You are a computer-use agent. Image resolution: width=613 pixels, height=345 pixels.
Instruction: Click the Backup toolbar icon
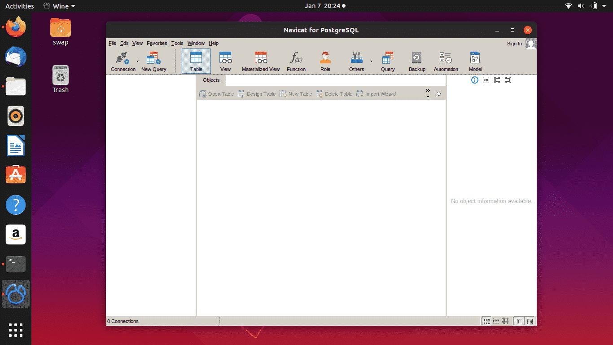pos(416,62)
